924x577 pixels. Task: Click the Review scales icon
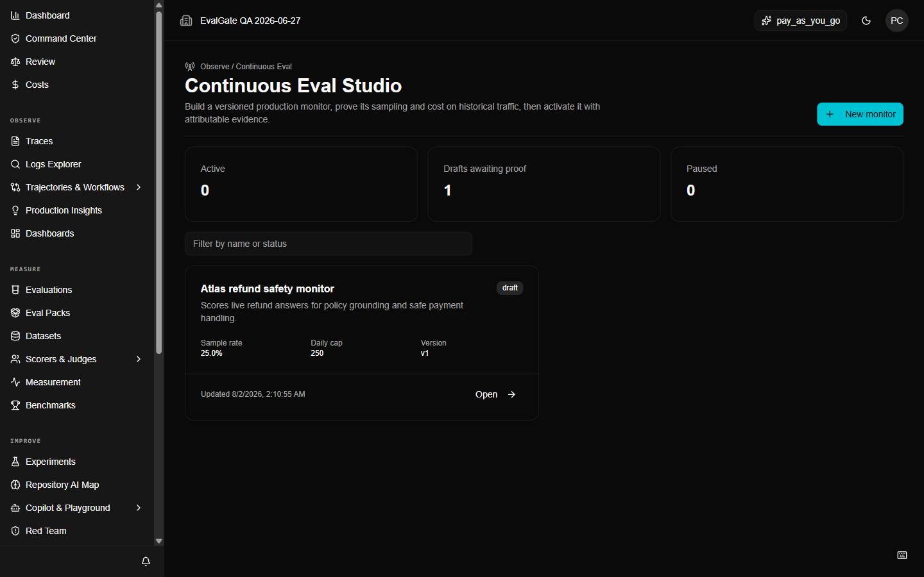pyautogui.click(x=15, y=62)
